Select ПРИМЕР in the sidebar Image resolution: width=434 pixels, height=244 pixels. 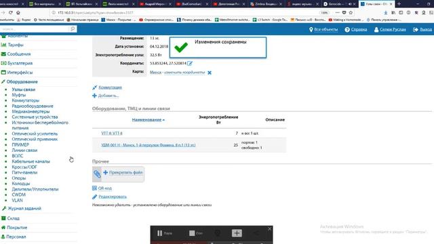(x=20, y=144)
